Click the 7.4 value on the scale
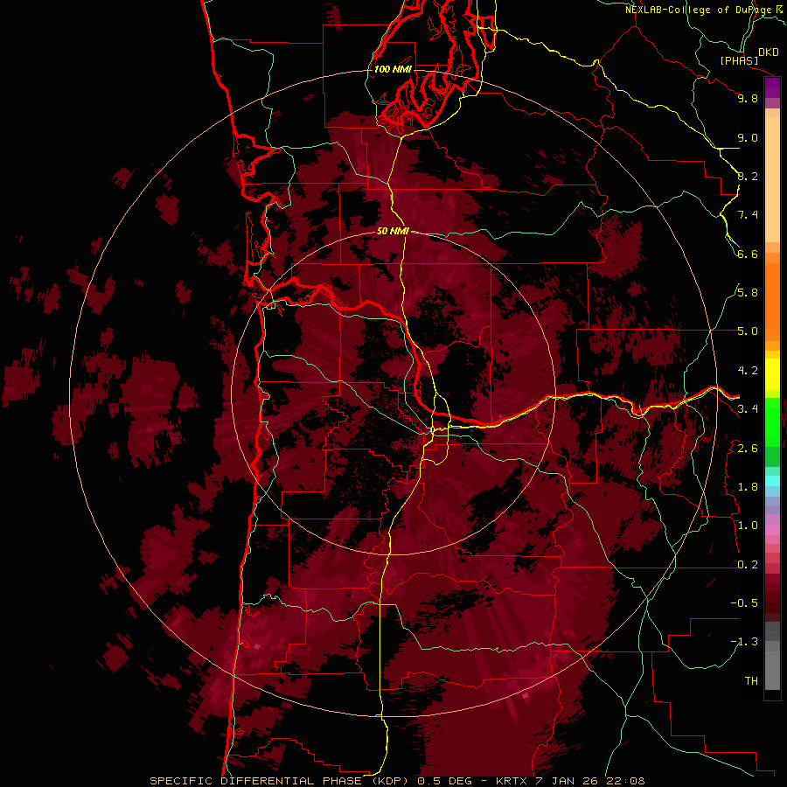787x787 pixels. pyautogui.click(x=748, y=215)
